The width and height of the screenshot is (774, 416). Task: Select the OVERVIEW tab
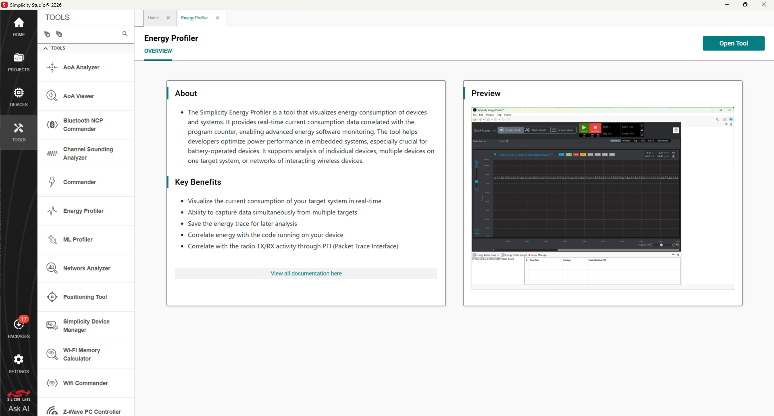pos(158,51)
